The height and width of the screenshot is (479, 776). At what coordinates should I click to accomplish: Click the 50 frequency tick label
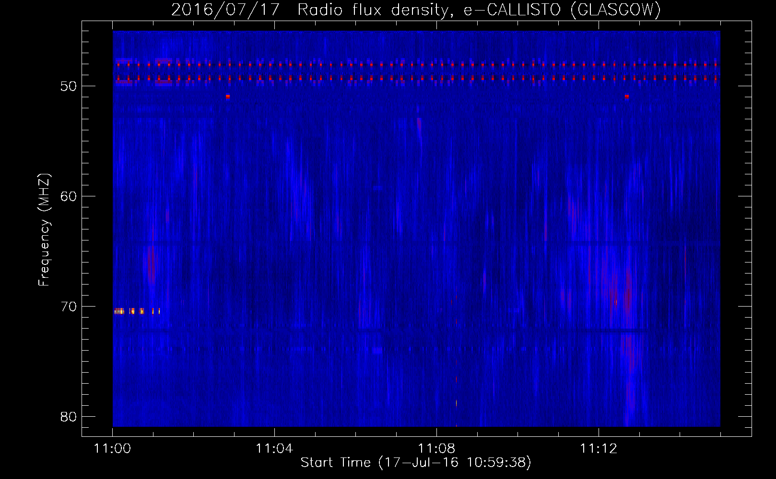pos(69,86)
